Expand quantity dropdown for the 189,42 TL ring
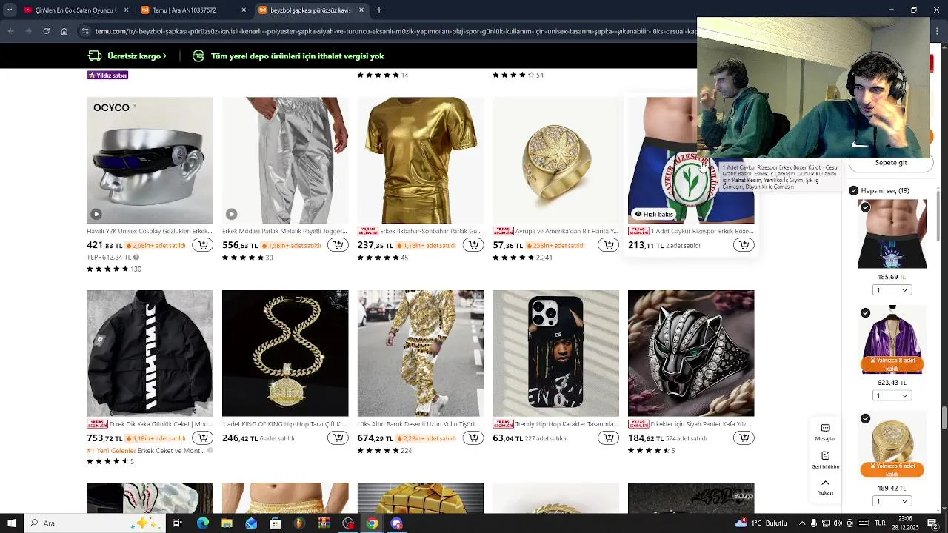The height and width of the screenshot is (533, 948). (x=892, y=501)
